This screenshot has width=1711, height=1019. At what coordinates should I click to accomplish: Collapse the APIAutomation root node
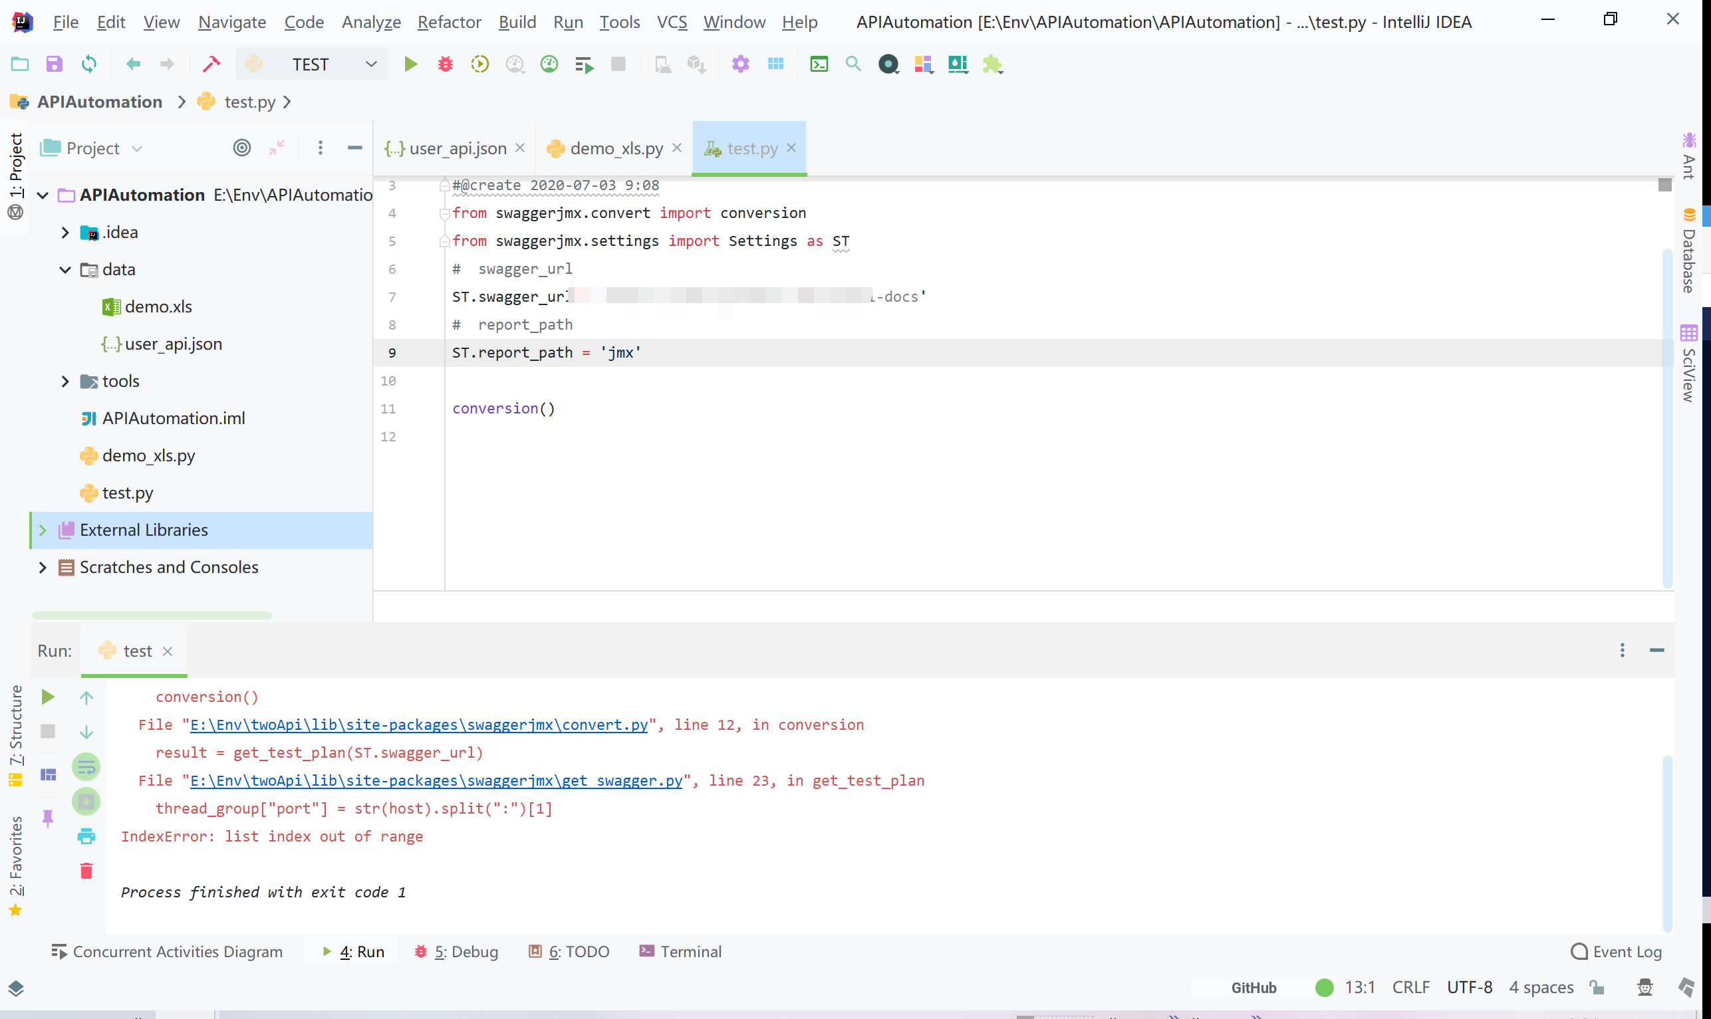43,195
